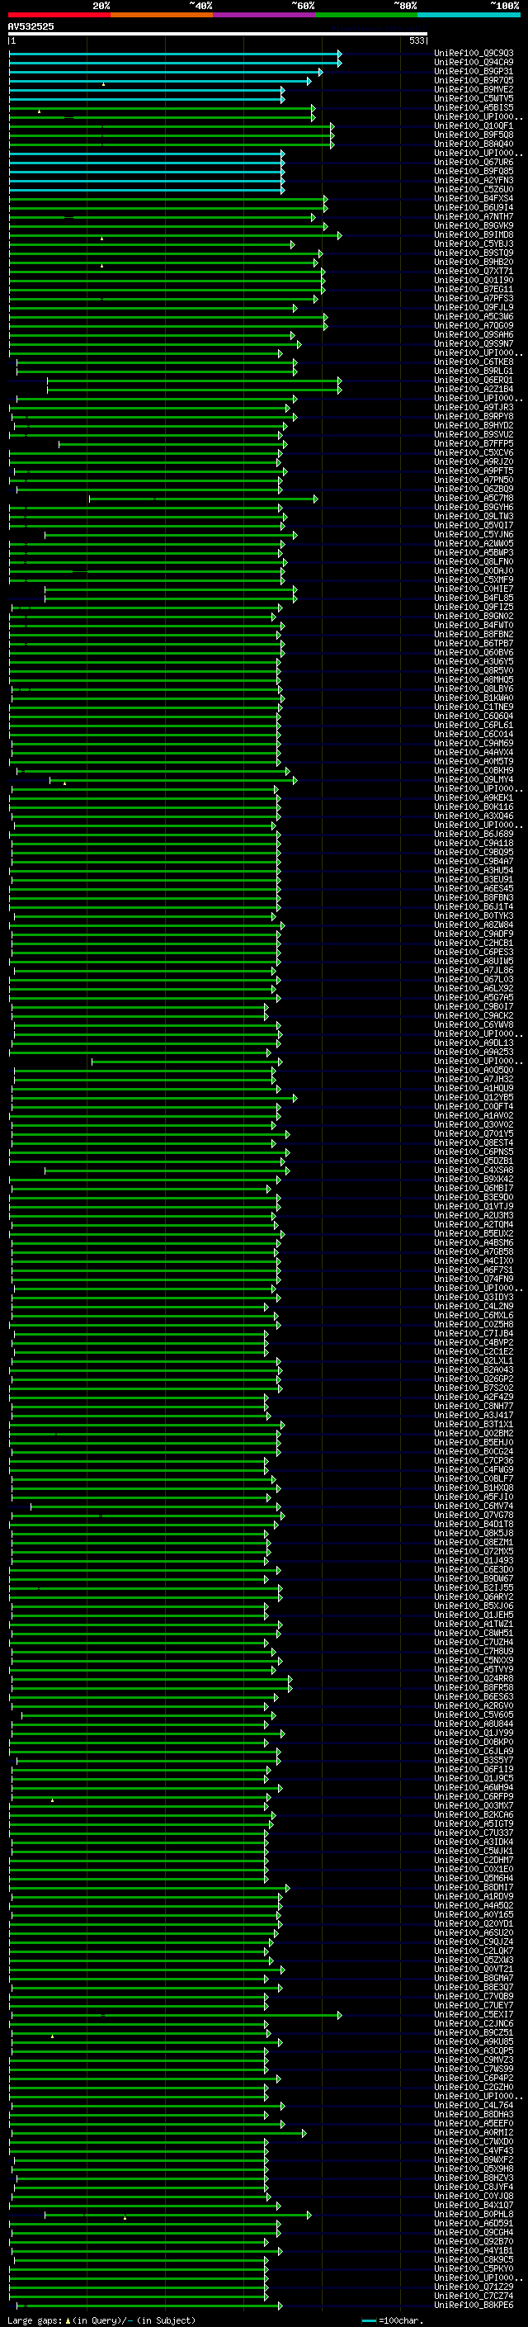Screen dimensions: 528x2327
Task: Select UniRef100_B6U9I4 entry
Action: click(474, 208)
